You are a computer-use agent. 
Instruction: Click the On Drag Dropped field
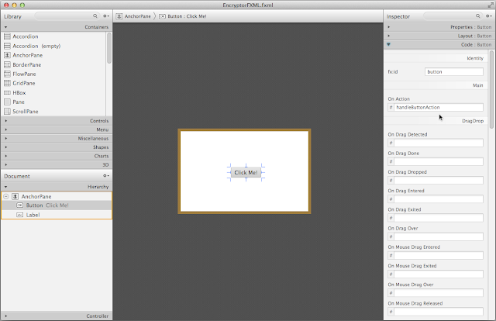439,181
